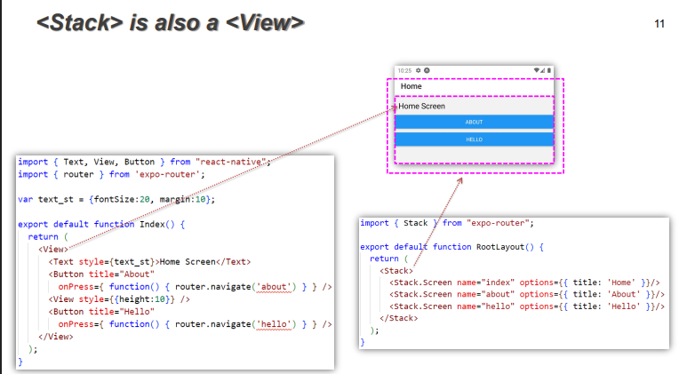Click the router.navigate('about') line
Screen dimensions: 679x374
(x=195, y=287)
